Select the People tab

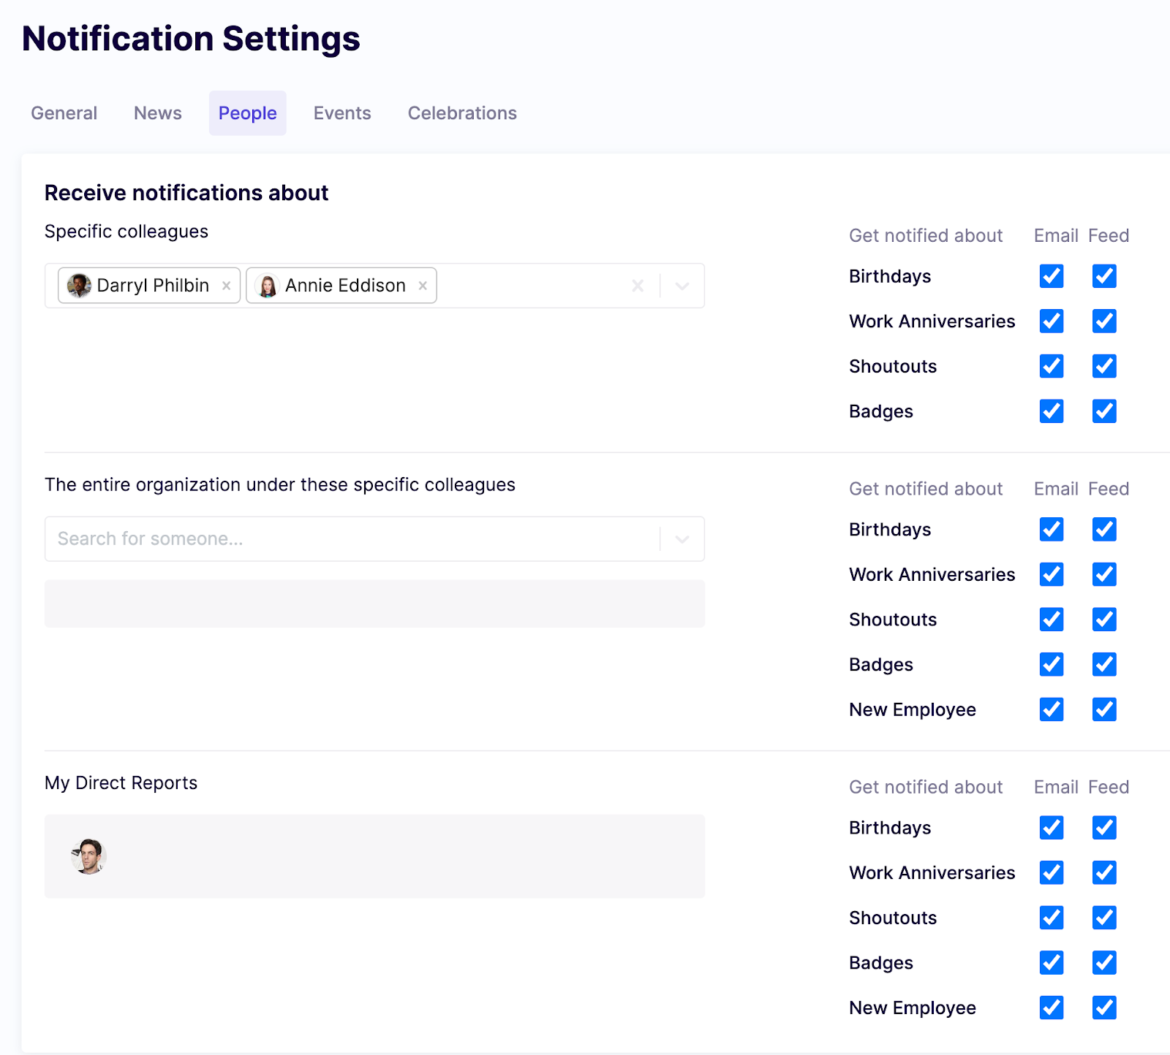[248, 113]
